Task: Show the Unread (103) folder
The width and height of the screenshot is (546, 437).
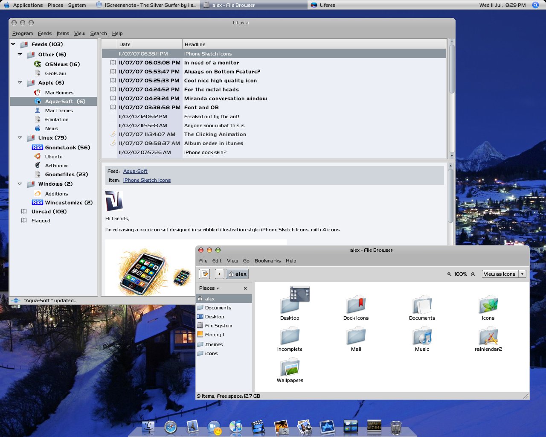Action: pos(49,212)
